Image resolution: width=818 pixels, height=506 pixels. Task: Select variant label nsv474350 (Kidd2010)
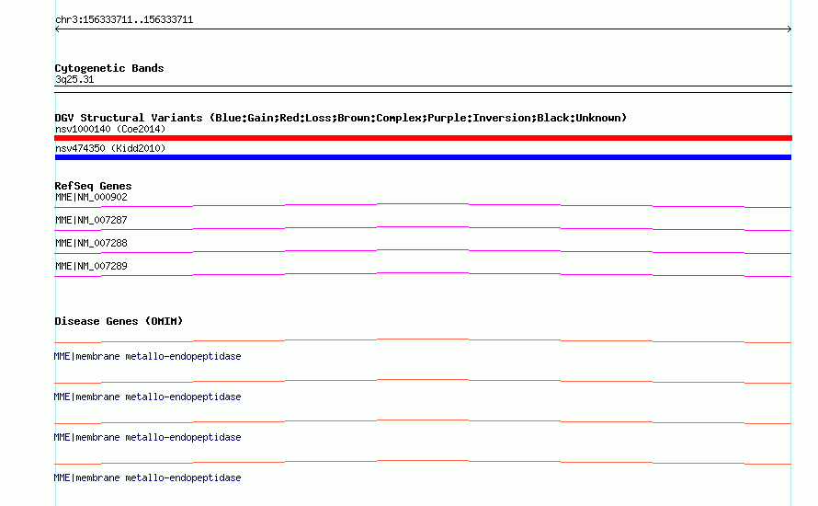[110, 148]
